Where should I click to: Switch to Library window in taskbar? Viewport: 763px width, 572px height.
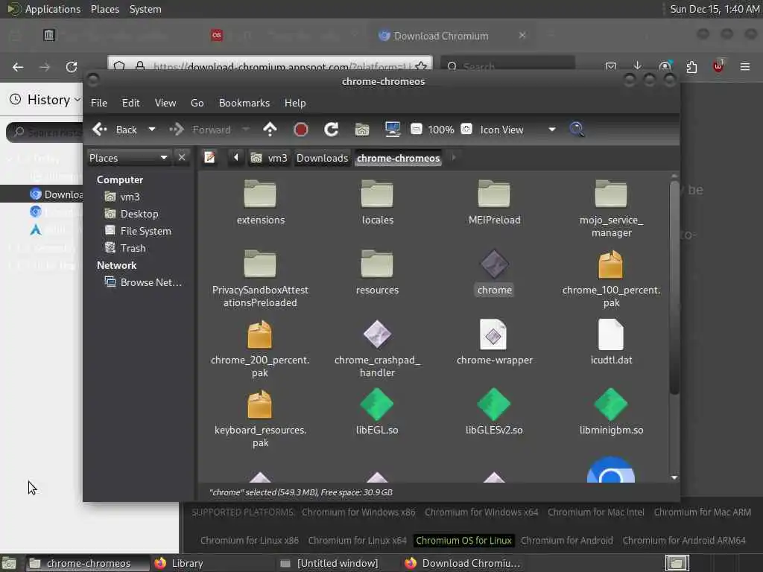click(x=211, y=563)
